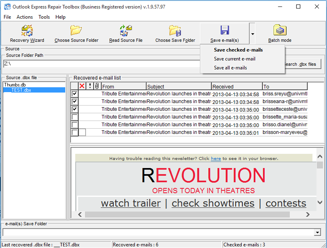Uncheck e-mail to briss.sreyu

(75, 94)
